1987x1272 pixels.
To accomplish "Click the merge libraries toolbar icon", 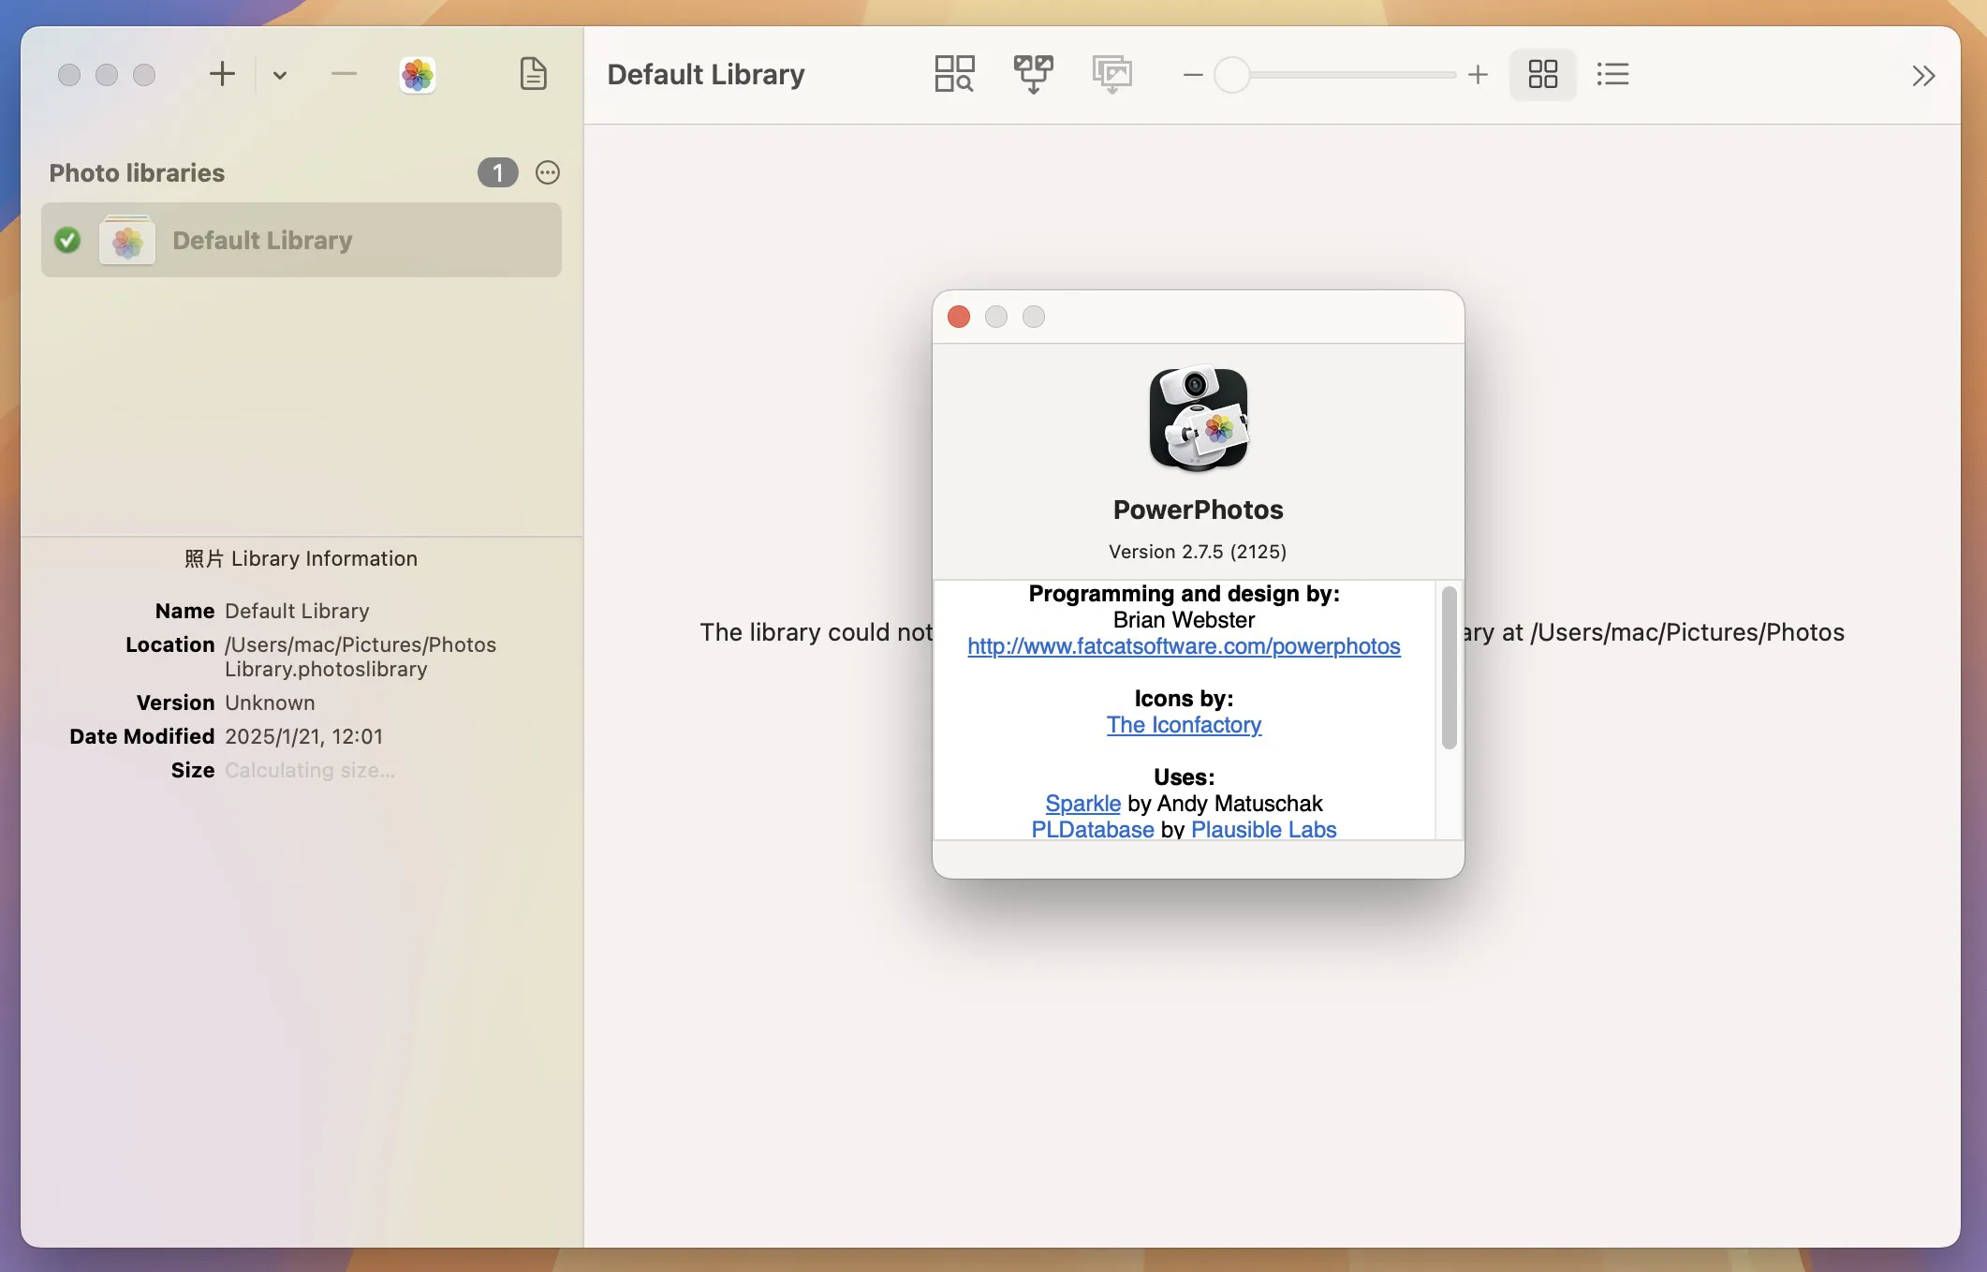I will 1033,74.
